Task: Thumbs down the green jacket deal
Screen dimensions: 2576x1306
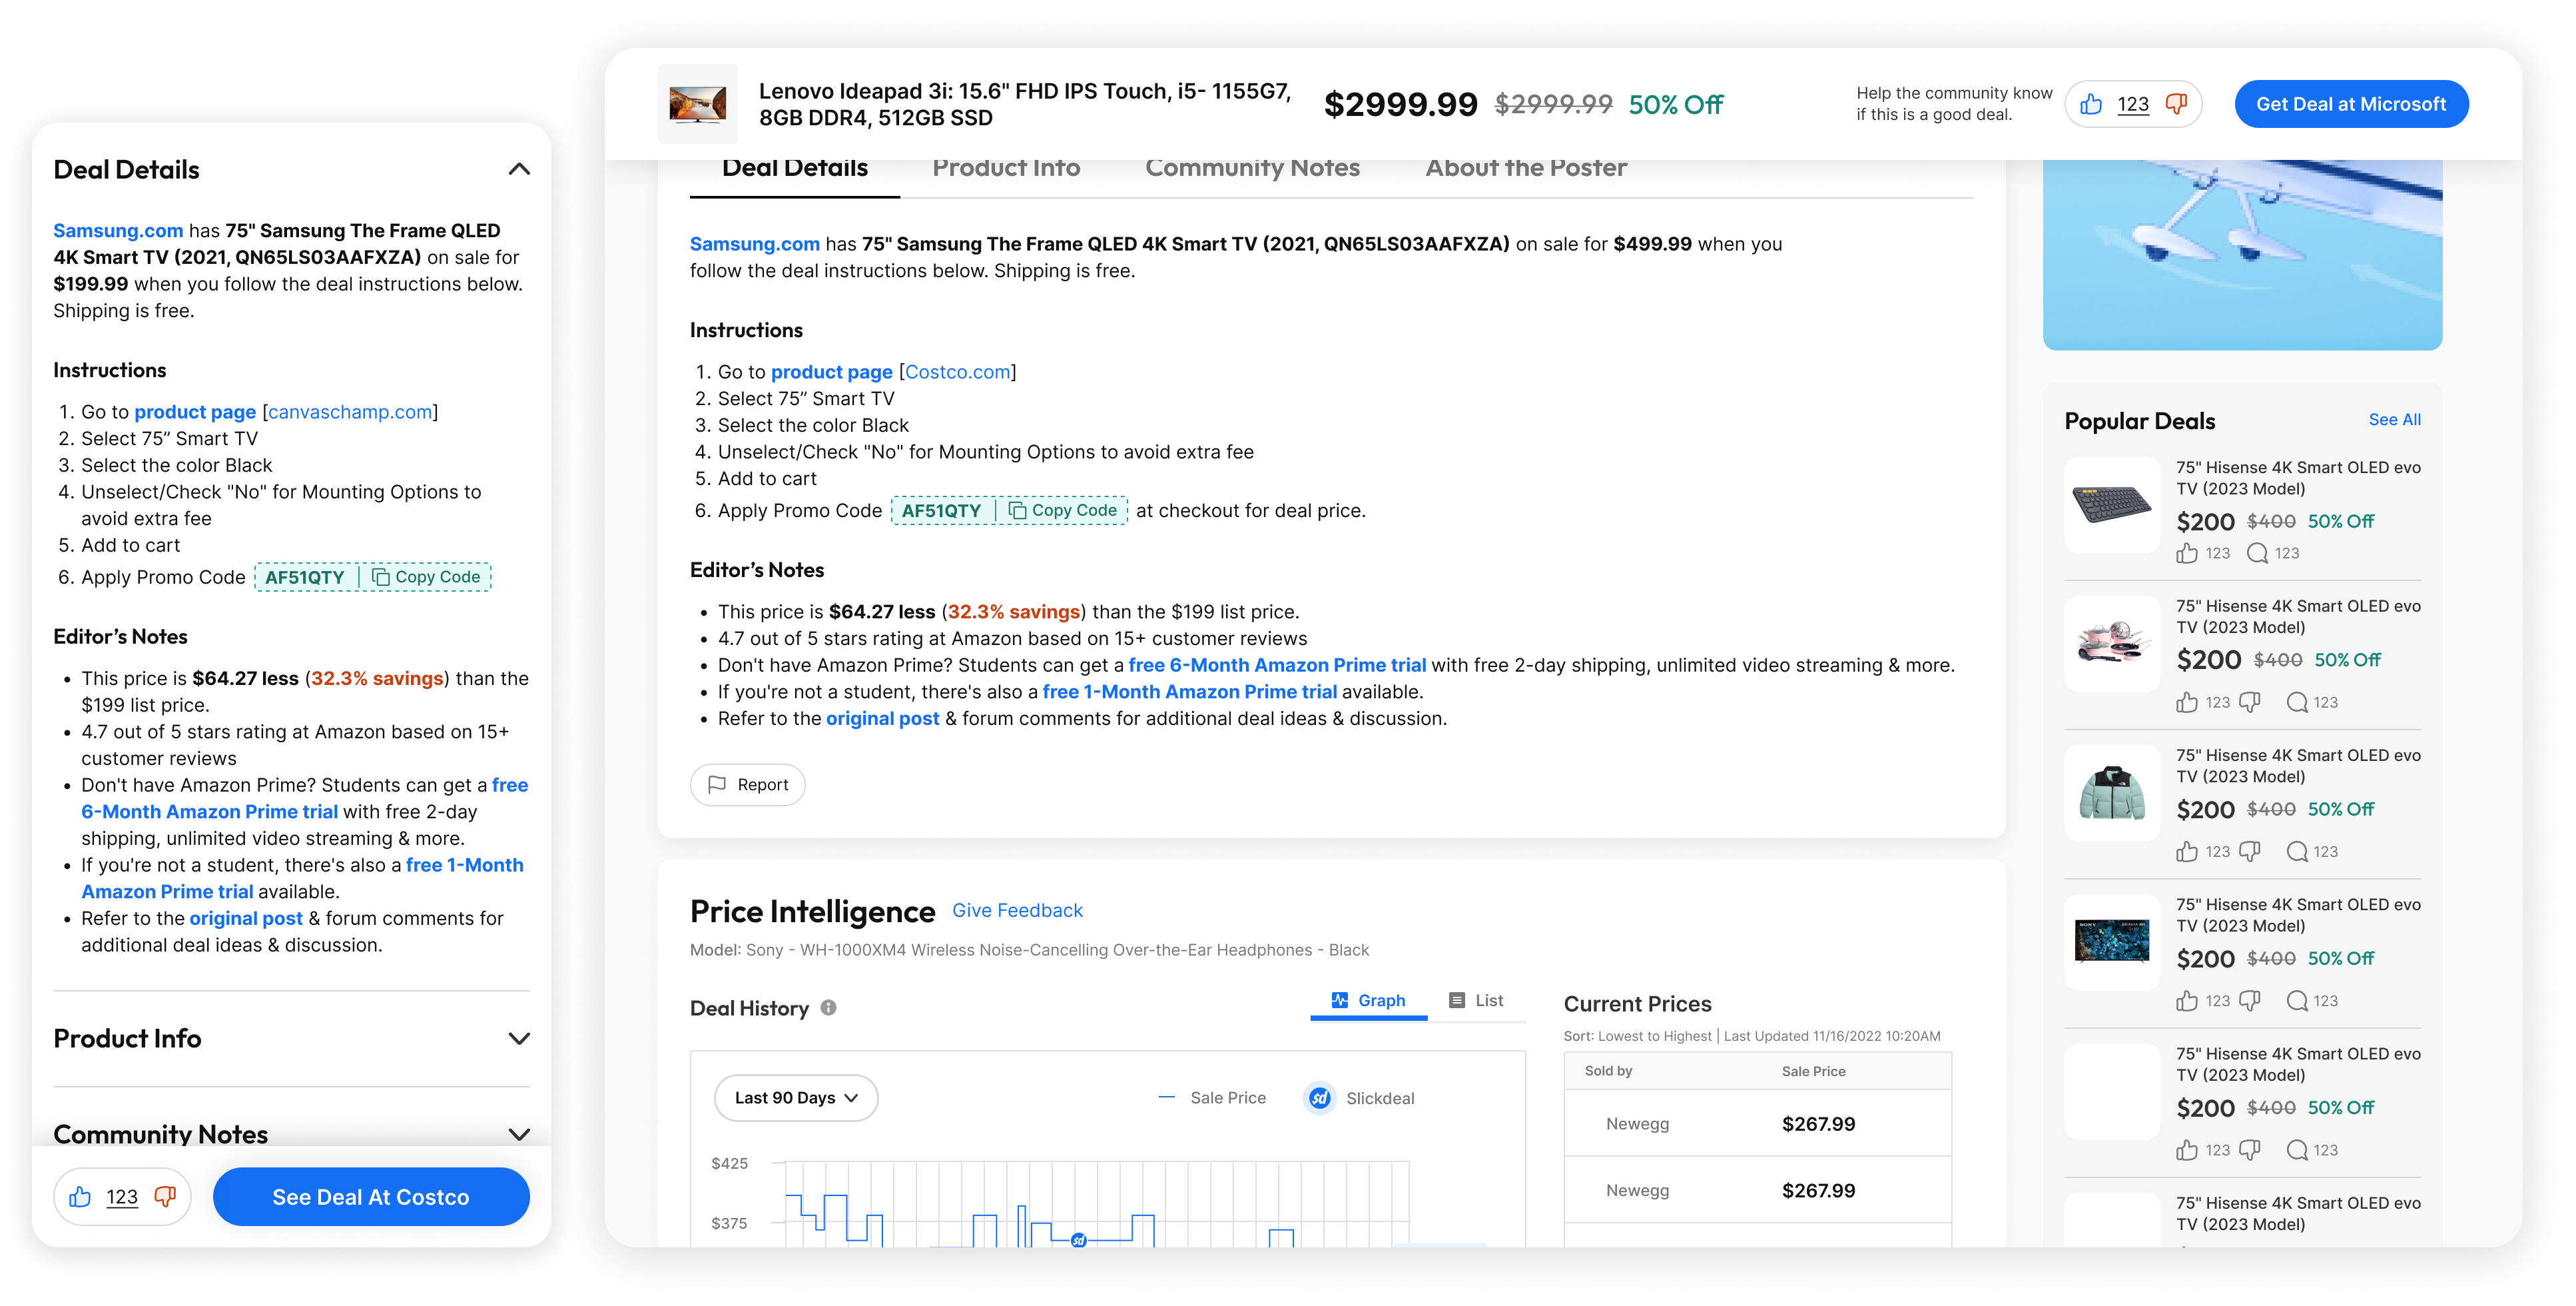Action: click(2250, 852)
